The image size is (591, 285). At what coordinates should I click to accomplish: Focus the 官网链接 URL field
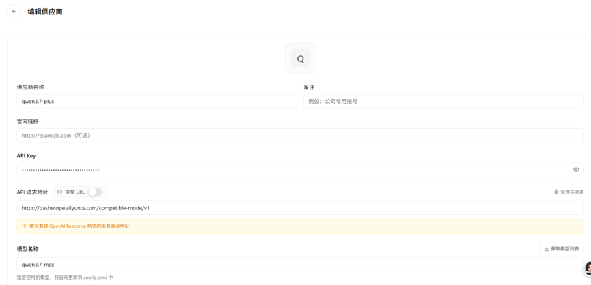[x=300, y=136]
